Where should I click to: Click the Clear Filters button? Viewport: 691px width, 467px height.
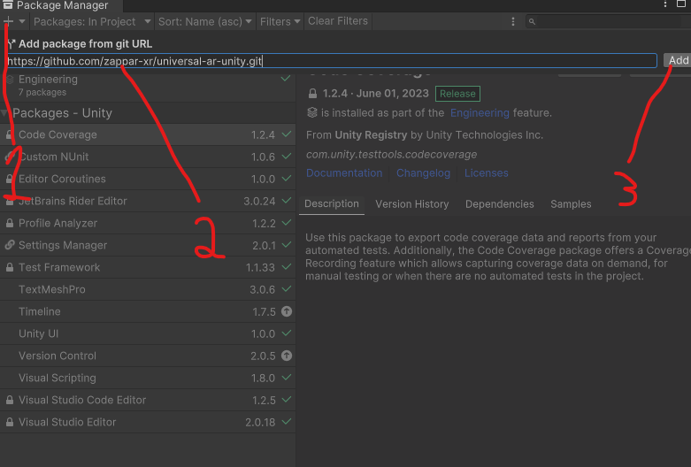337,21
